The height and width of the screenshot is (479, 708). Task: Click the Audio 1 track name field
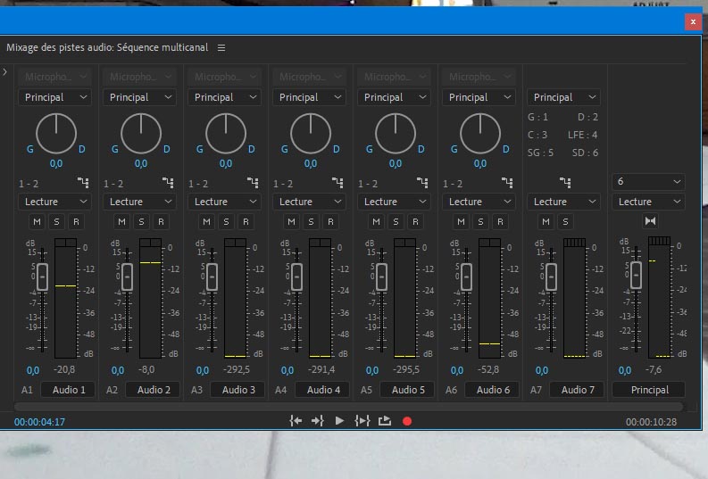tap(68, 390)
